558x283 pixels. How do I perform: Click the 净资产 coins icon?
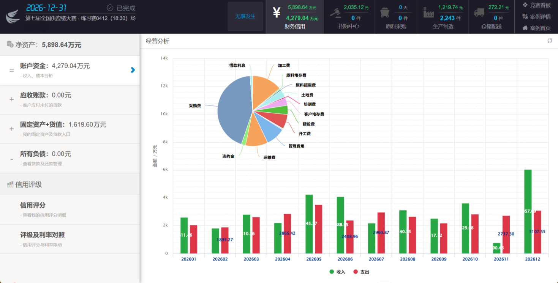point(10,44)
